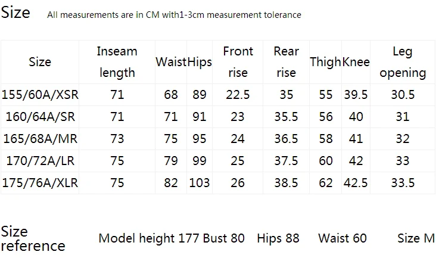Click the Waist column header
This screenshot has width=436, height=258.
[x=171, y=62]
